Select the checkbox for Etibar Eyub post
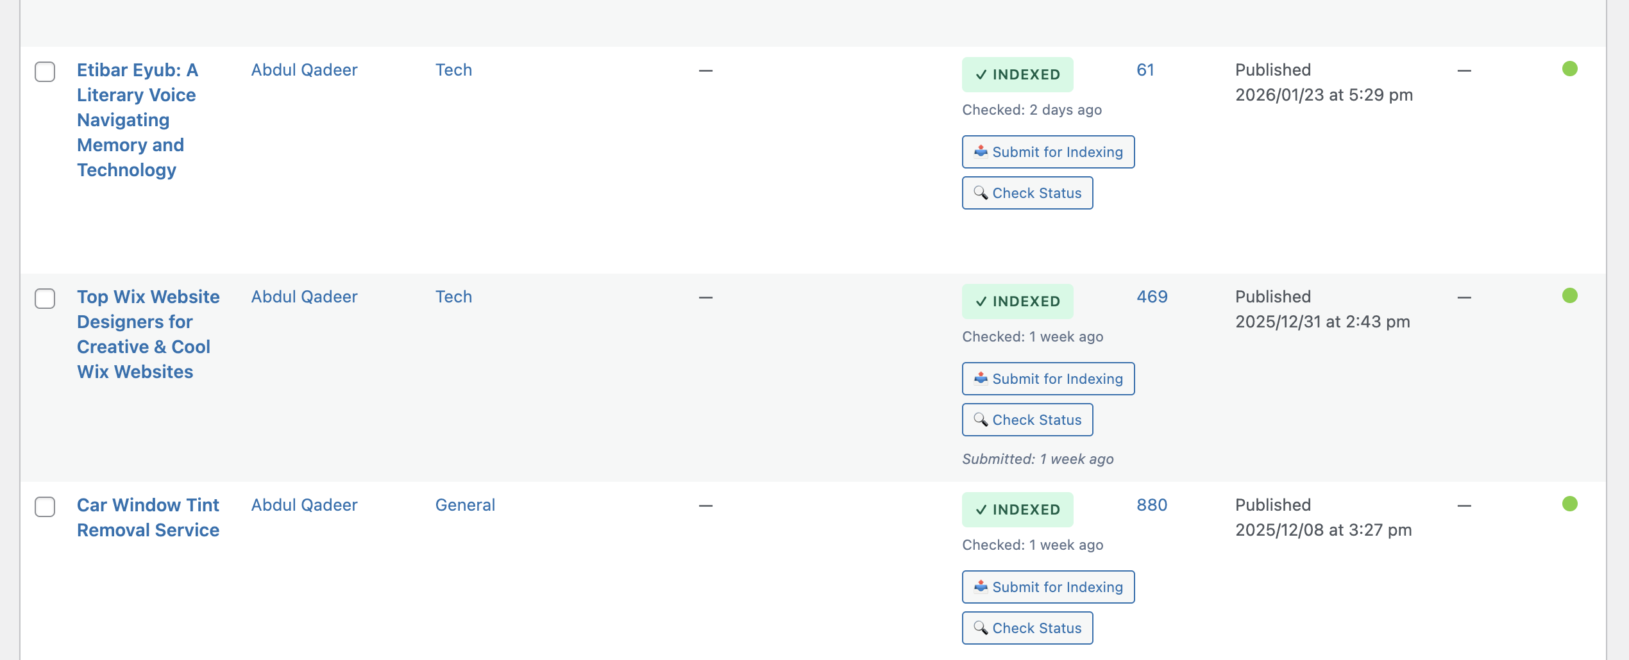 coord(45,72)
